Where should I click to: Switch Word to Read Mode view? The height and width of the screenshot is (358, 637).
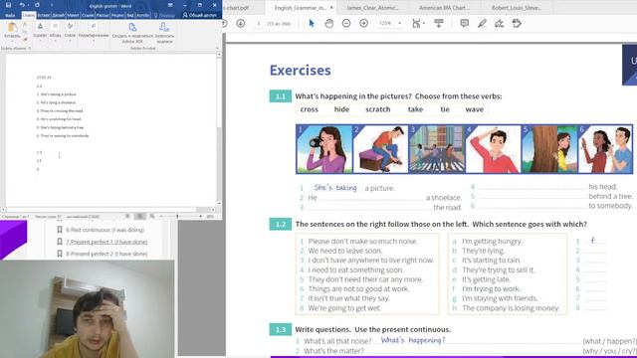pos(127,217)
